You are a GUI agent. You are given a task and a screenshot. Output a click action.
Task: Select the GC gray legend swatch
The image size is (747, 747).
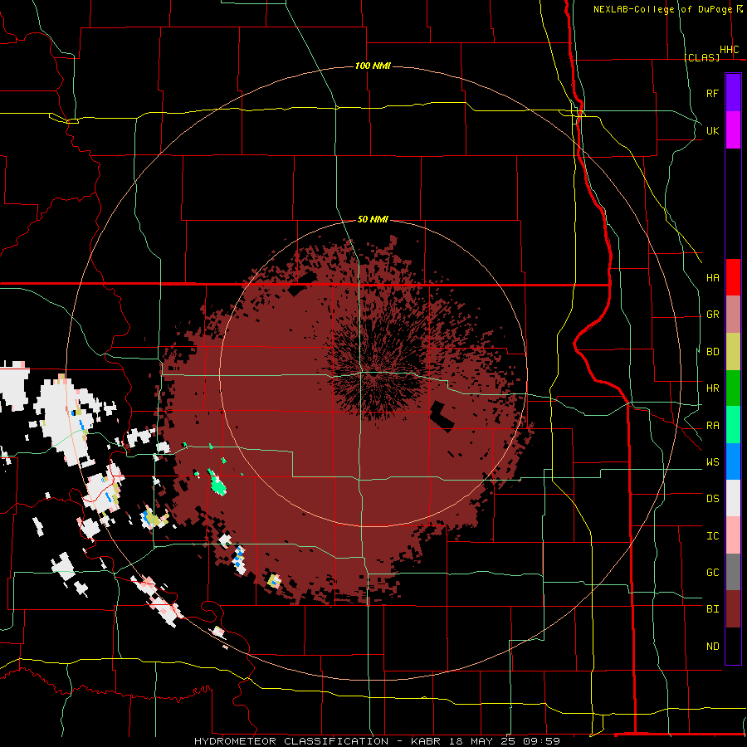(733, 572)
